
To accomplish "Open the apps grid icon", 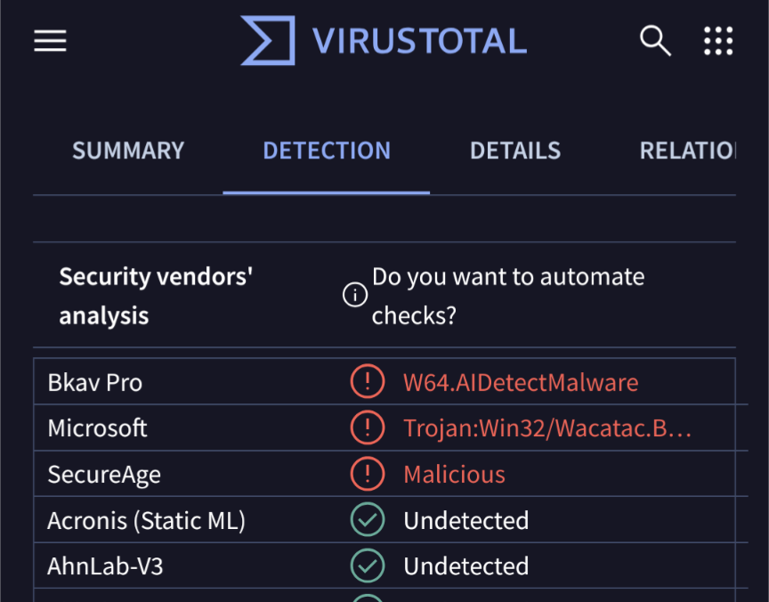I will click(x=718, y=41).
